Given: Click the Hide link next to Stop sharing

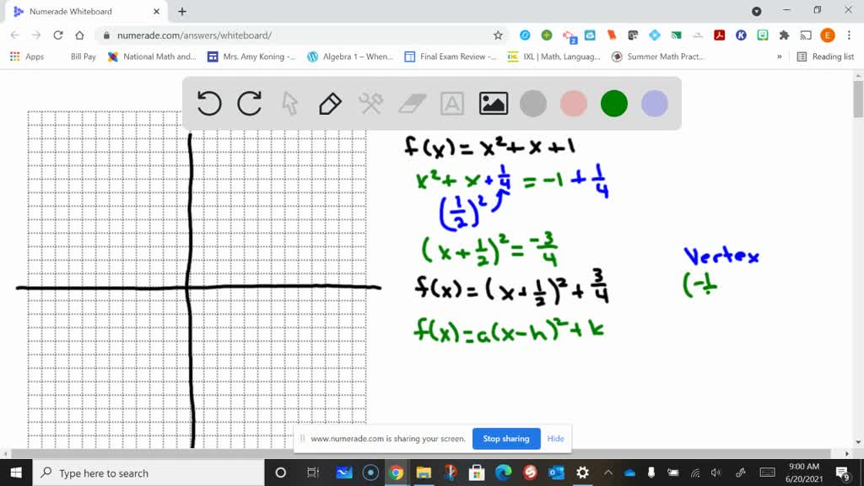Looking at the screenshot, I should pyautogui.click(x=555, y=439).
